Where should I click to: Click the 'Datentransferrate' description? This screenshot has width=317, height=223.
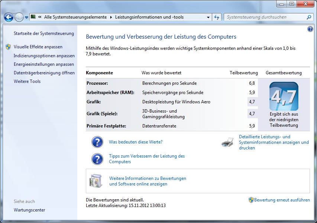pos(159,126)
